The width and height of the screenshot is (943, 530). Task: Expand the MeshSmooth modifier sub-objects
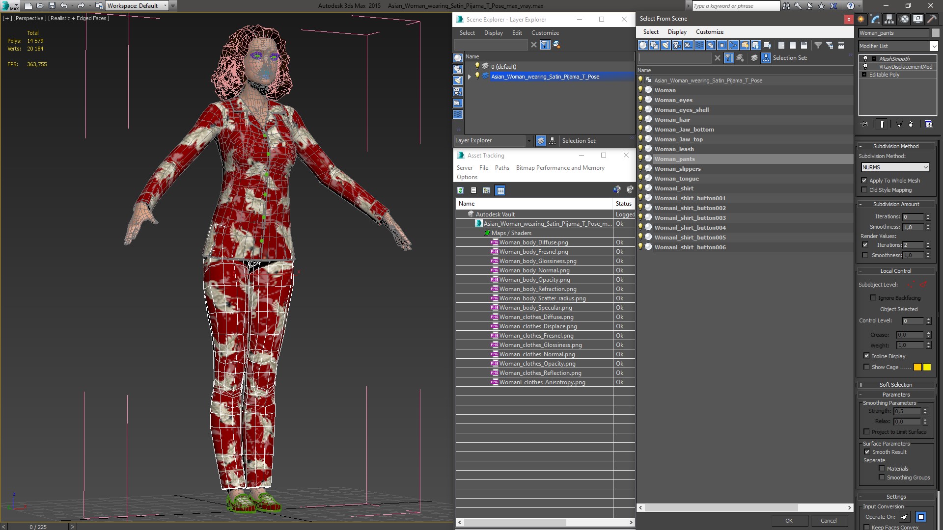pos(874,59)
